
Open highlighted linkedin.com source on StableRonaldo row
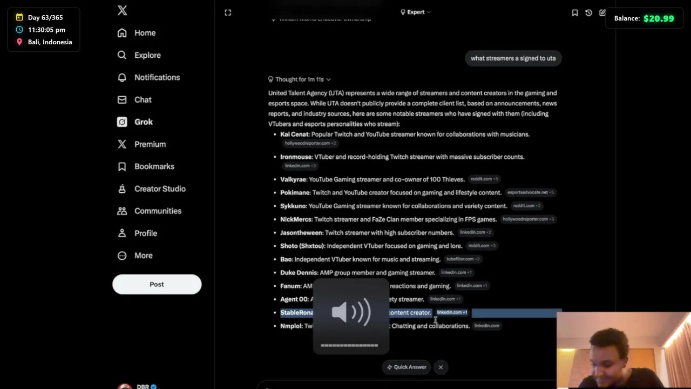[x=452, y=312]
